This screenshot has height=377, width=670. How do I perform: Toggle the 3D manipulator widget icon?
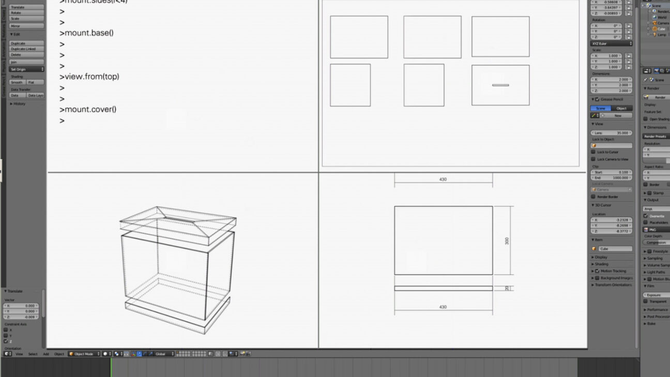133,354
